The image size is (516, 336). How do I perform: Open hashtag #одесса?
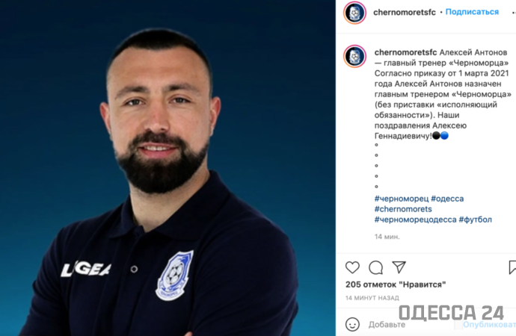tap(447, 199)
